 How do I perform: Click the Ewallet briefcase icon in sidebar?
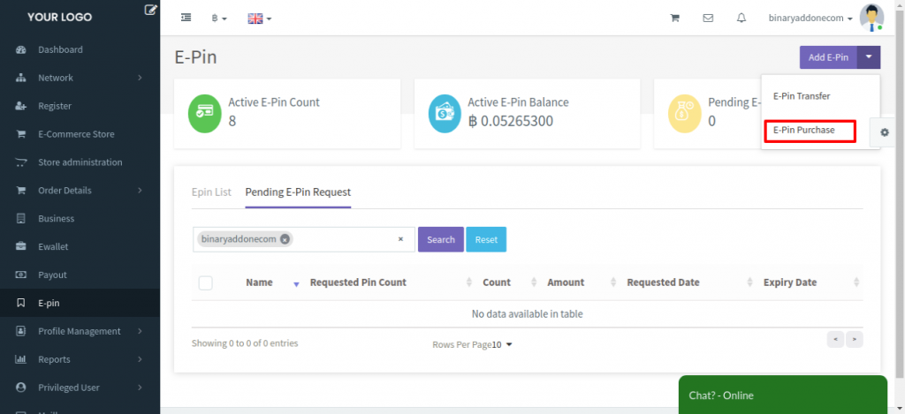(x=21, y=247)
